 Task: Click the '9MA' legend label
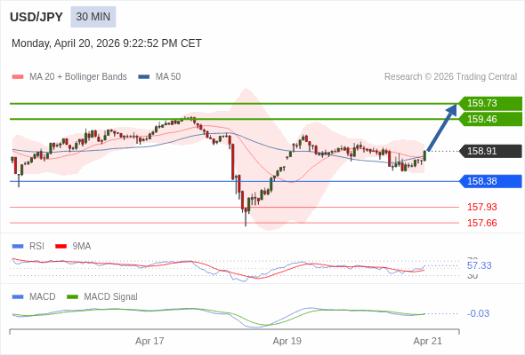[x=82, y=247]
